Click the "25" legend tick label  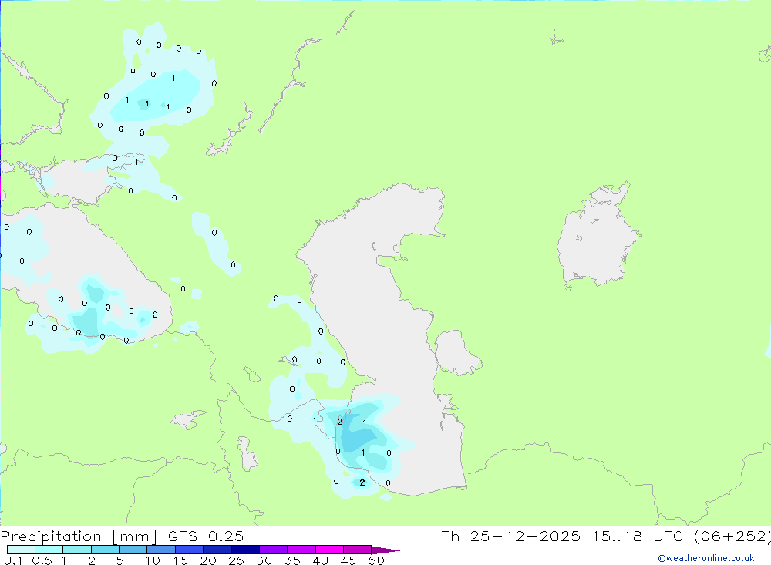[x=237, y=560]
